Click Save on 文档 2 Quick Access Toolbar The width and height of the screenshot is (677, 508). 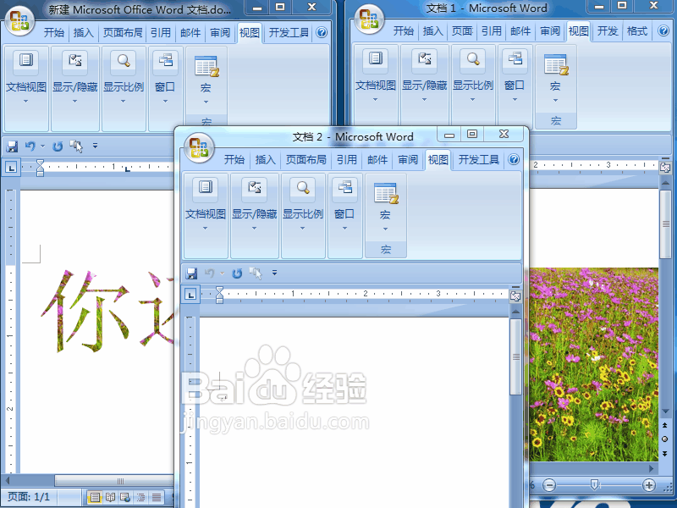pos(192,273)
